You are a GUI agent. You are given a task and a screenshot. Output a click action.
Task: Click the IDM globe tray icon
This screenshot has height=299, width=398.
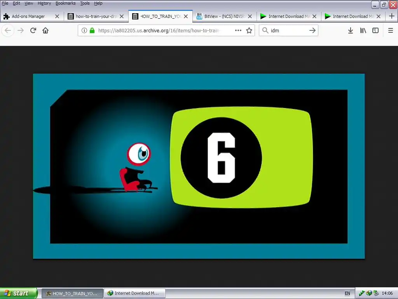point(369,293)
